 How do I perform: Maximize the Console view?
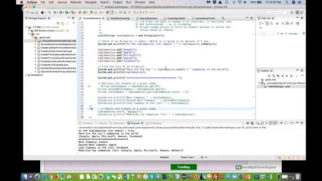click(x=302, y=123)
